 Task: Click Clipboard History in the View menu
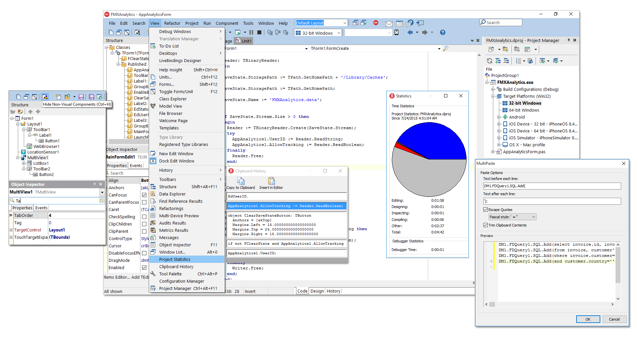coord(187,267)
